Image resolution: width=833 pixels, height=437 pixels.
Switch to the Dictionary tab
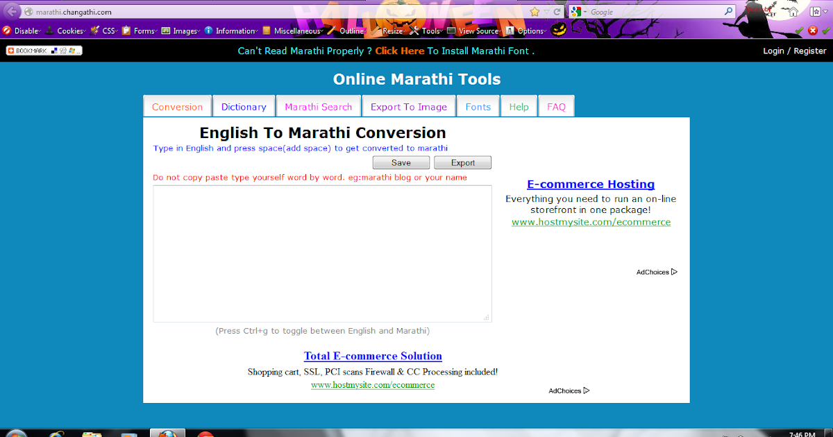pyautogui.click(x=244, y=106)
